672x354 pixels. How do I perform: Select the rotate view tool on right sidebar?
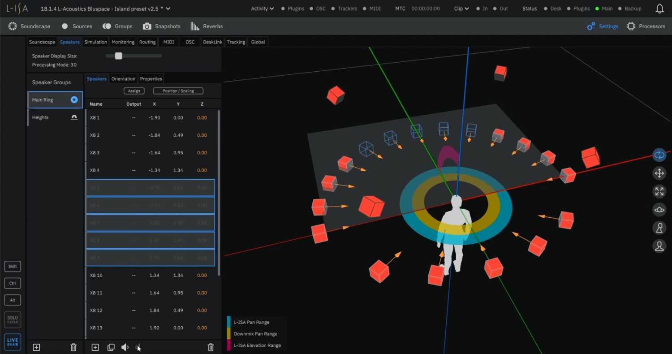(x=659, y=155)
